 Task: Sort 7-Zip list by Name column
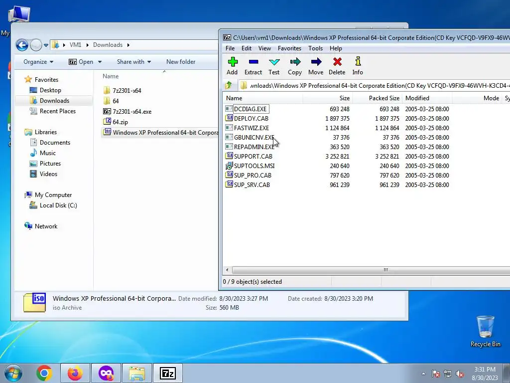pos(263,98)
